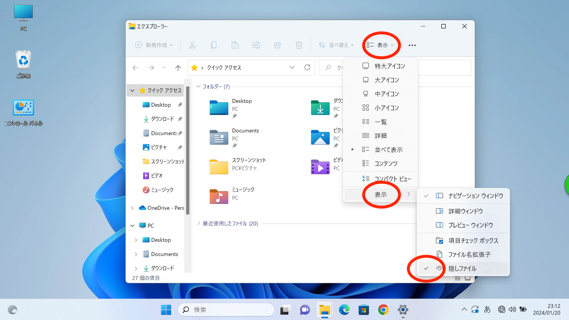Click the Back navigation arrow
Screen dimensions: 569x320
coord(135,68)
